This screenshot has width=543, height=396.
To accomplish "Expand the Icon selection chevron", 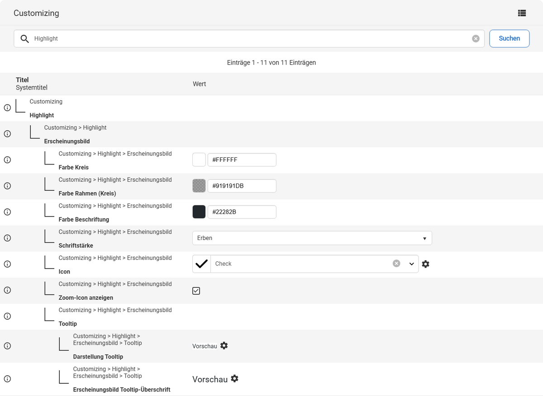I will point(411,264).
